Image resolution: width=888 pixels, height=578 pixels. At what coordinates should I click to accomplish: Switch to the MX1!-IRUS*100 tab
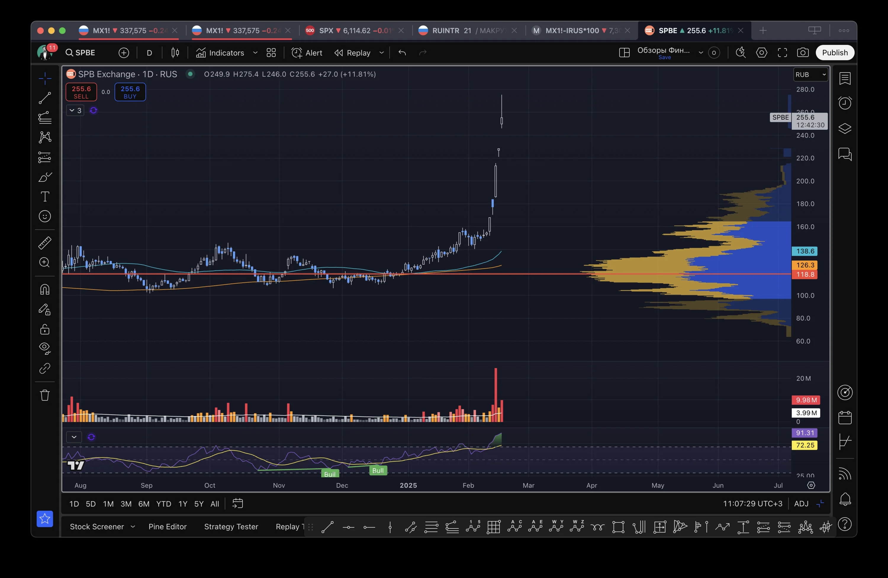point(582,31)
